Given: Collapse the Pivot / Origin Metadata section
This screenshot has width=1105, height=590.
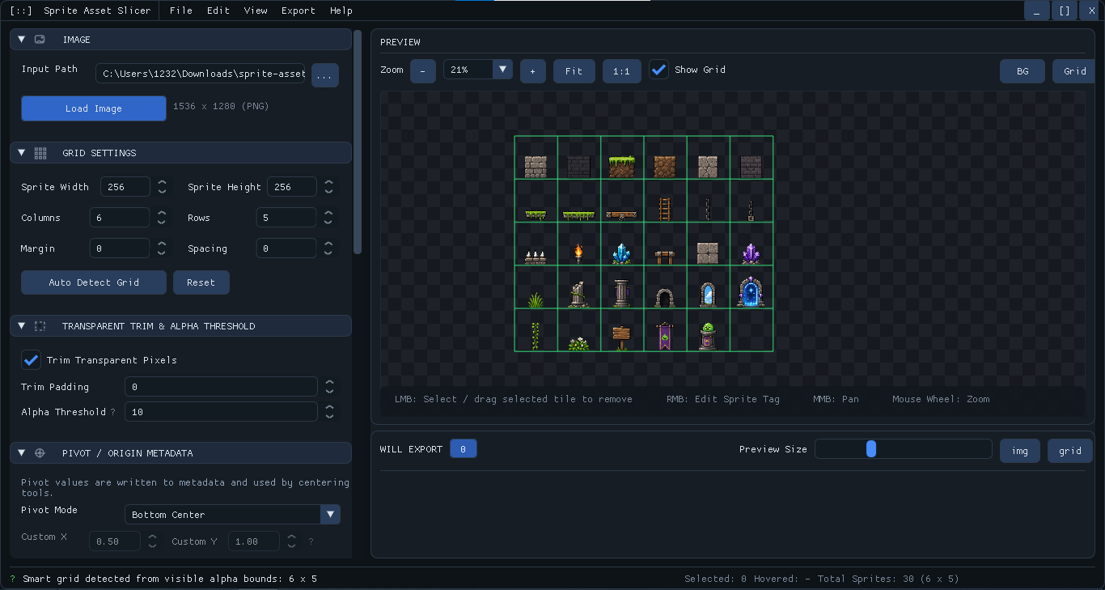Looking at the screenshot, I should pos(22,453).
